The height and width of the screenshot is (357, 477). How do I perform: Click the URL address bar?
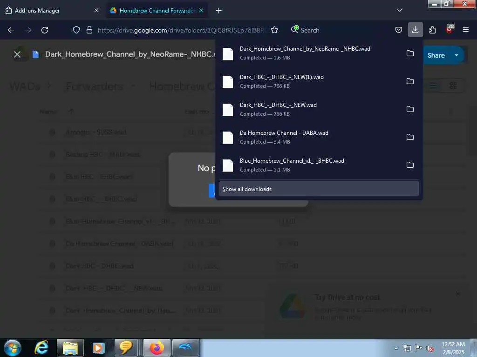[x=182, y=30]
